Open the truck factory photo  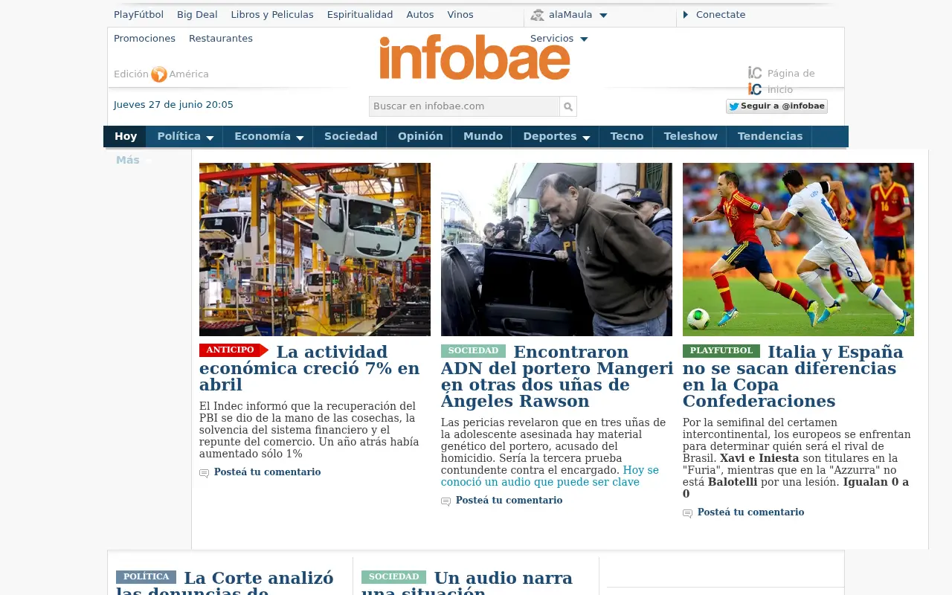(x=315, y=249)
